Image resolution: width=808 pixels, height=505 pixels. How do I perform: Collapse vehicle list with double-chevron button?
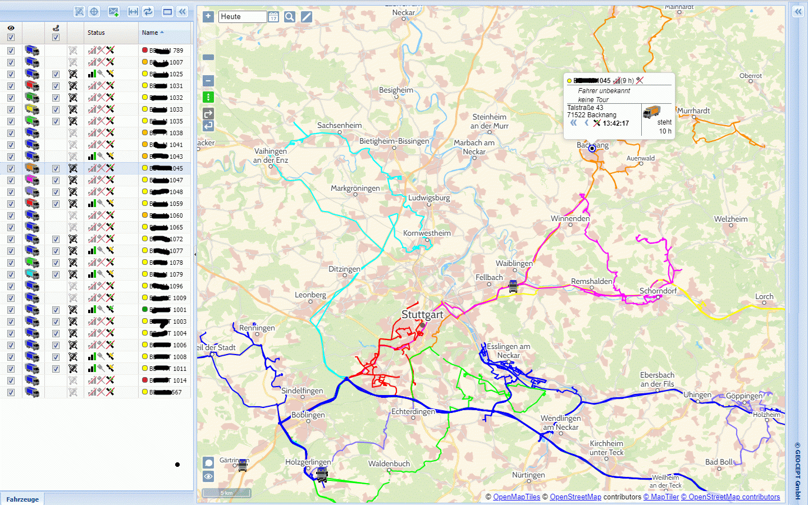click(x=182, y=12)
